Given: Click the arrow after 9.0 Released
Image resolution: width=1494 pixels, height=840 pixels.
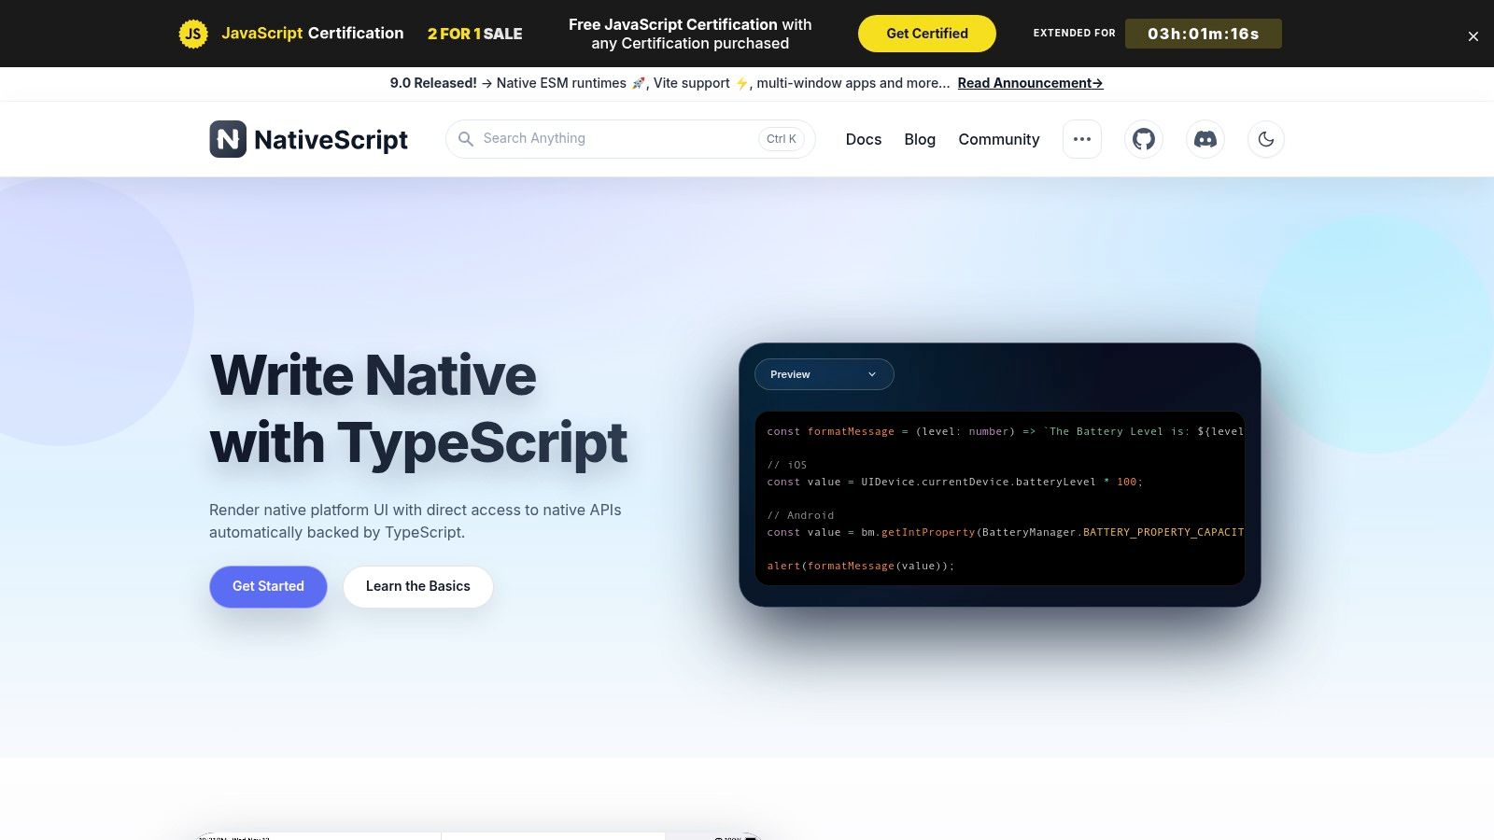Looking at the screenshot, I should tap(486, 82).
